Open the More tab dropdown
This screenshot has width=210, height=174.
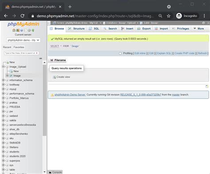tap(198, 28)
